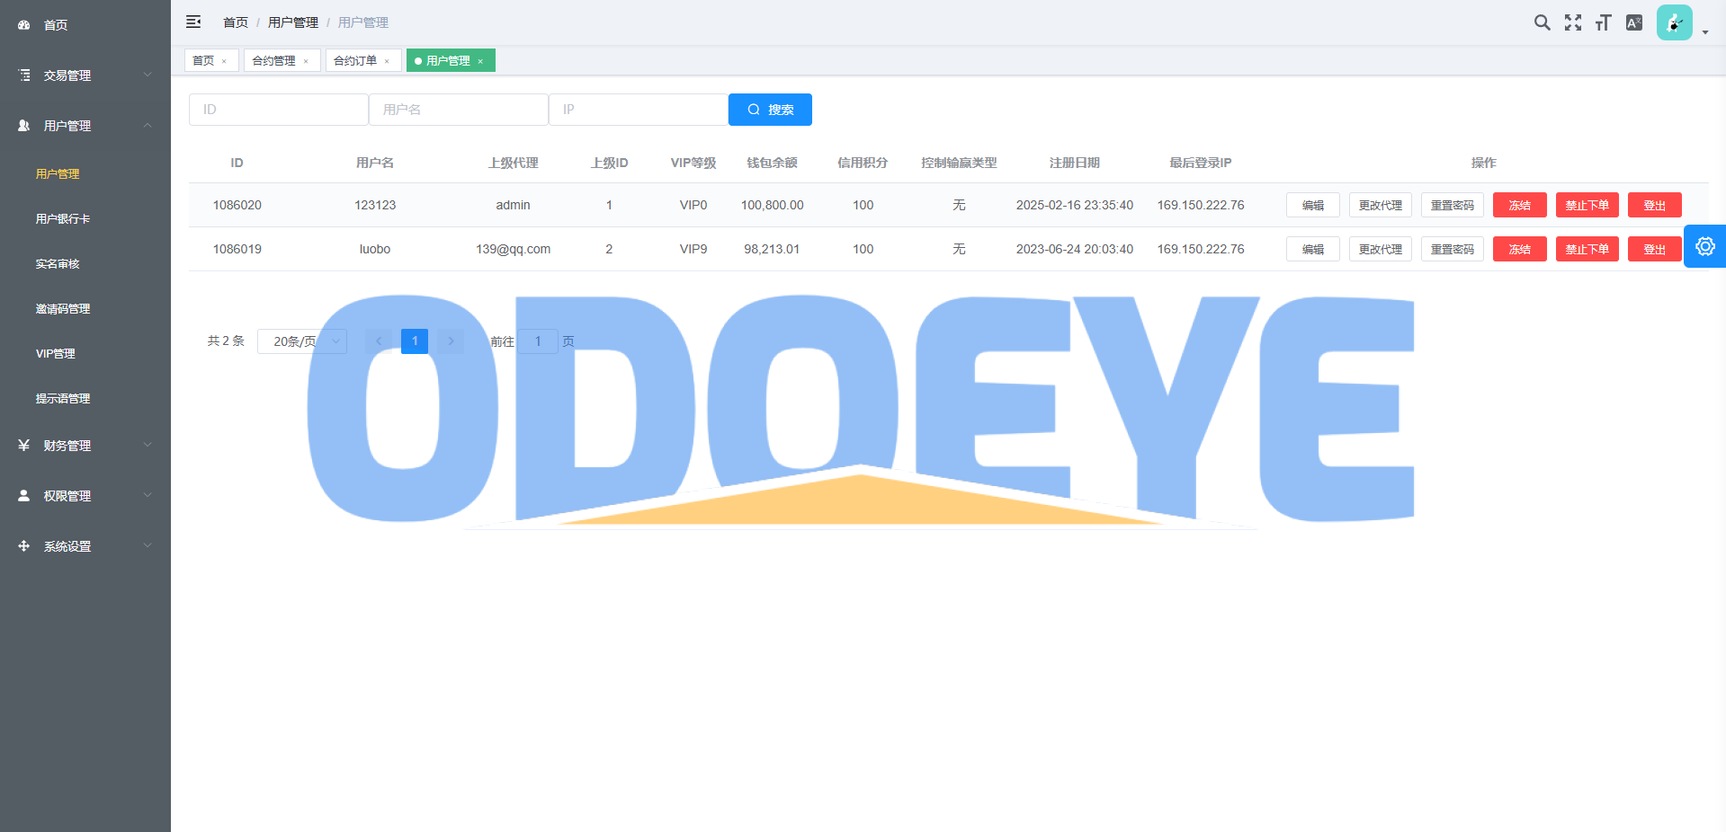This screenshot has height=832, width=1726.
Task: Focus the IP search field
Action: [639, 110]
